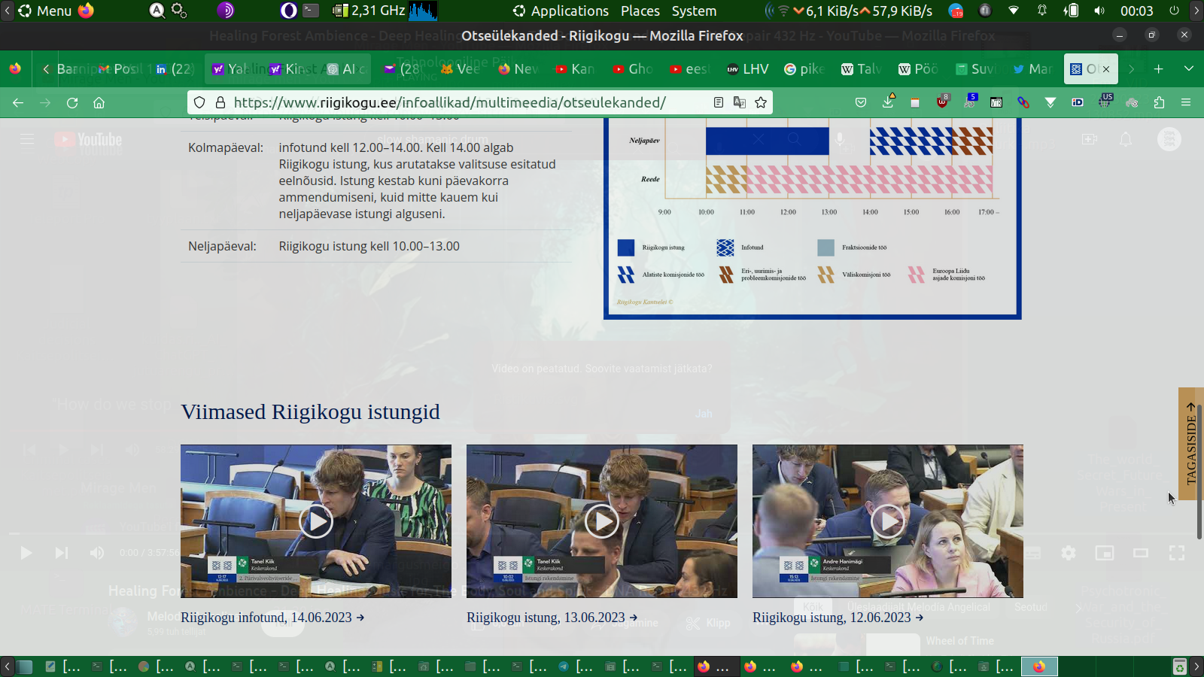
Task: Play the Riigikogu istung 12.06.2023 video
Action: click(888, 521)
